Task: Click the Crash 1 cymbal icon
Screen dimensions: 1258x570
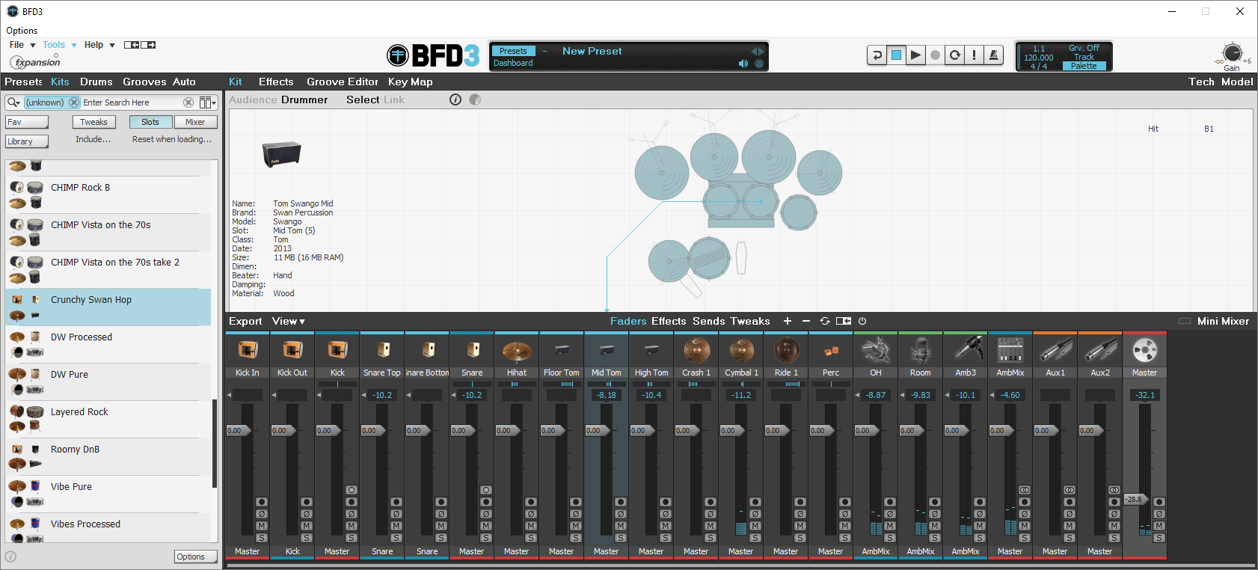Action: [696, 349]
